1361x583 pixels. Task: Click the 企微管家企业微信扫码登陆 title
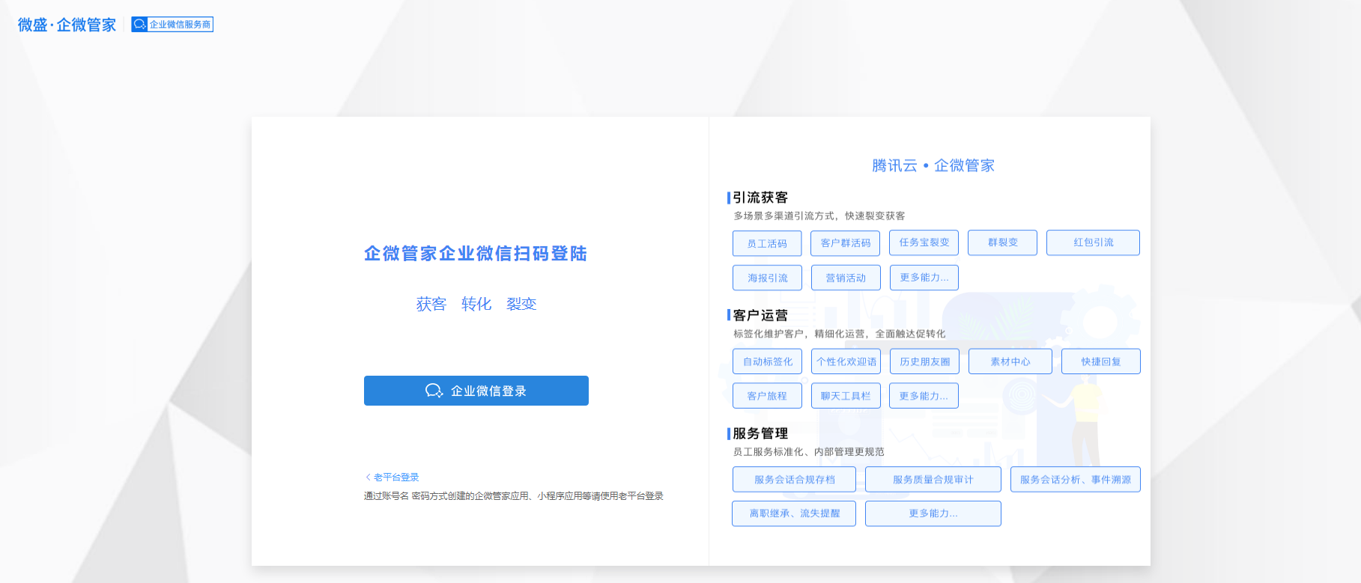(476, 254)
